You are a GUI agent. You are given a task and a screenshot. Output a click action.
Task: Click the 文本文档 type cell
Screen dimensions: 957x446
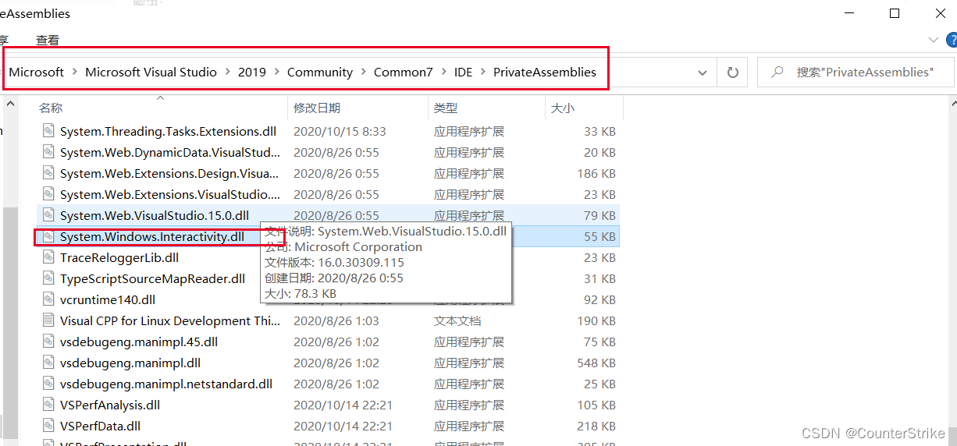click(457, 320)
